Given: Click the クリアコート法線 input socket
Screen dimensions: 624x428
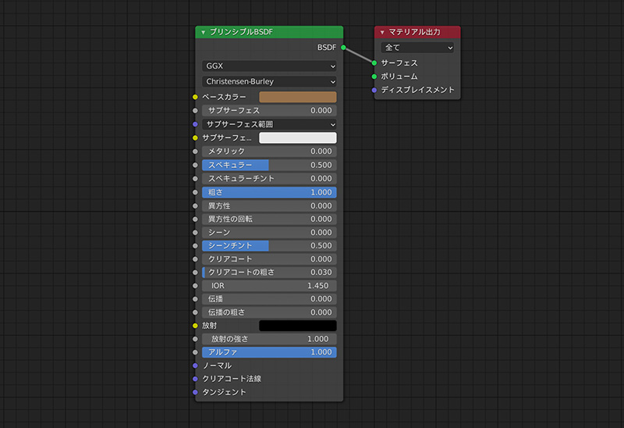Looking at the screenshot, I should pos(195,379).
